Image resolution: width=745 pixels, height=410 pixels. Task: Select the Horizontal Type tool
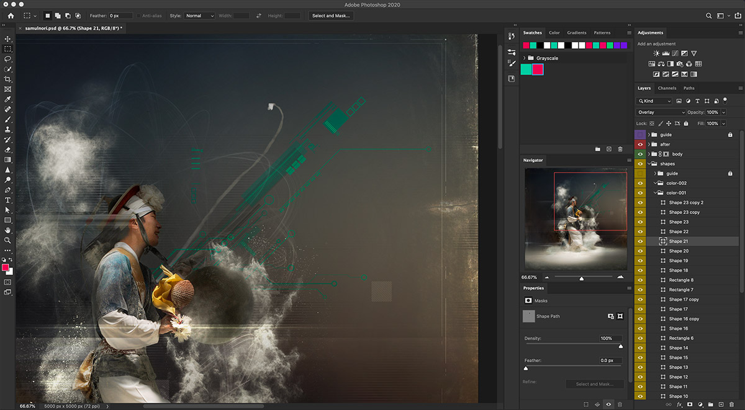coord(8,200)
